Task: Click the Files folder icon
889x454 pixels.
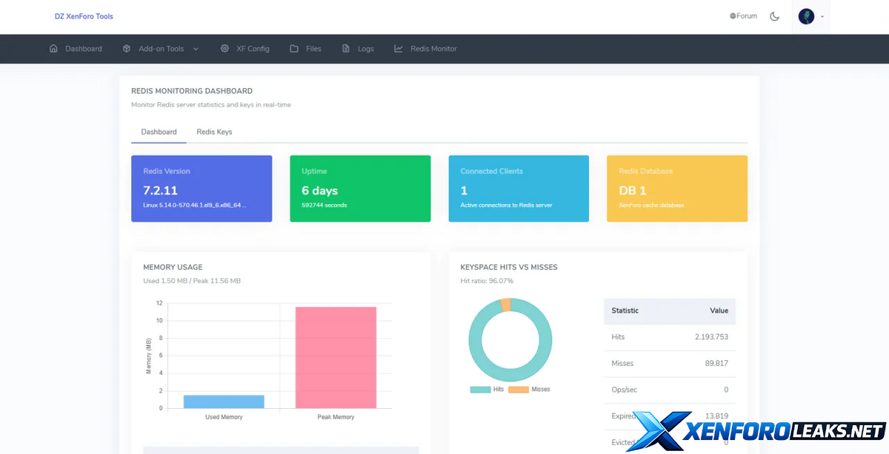Action: pos(294,49)
